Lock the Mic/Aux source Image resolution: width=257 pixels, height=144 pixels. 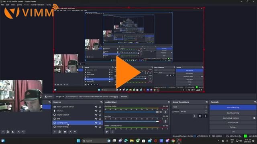tap(100, 111)
